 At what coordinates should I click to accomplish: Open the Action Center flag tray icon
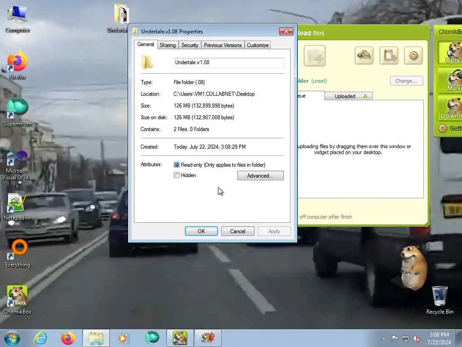click(x=394, y=338)
